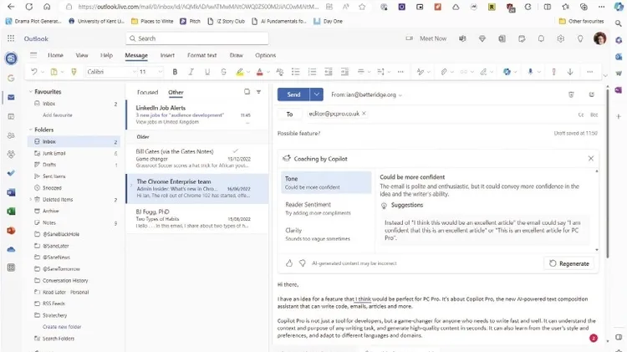
Task: Select the Reader Sentiment coaching item
Action: [x=326, y=208]
